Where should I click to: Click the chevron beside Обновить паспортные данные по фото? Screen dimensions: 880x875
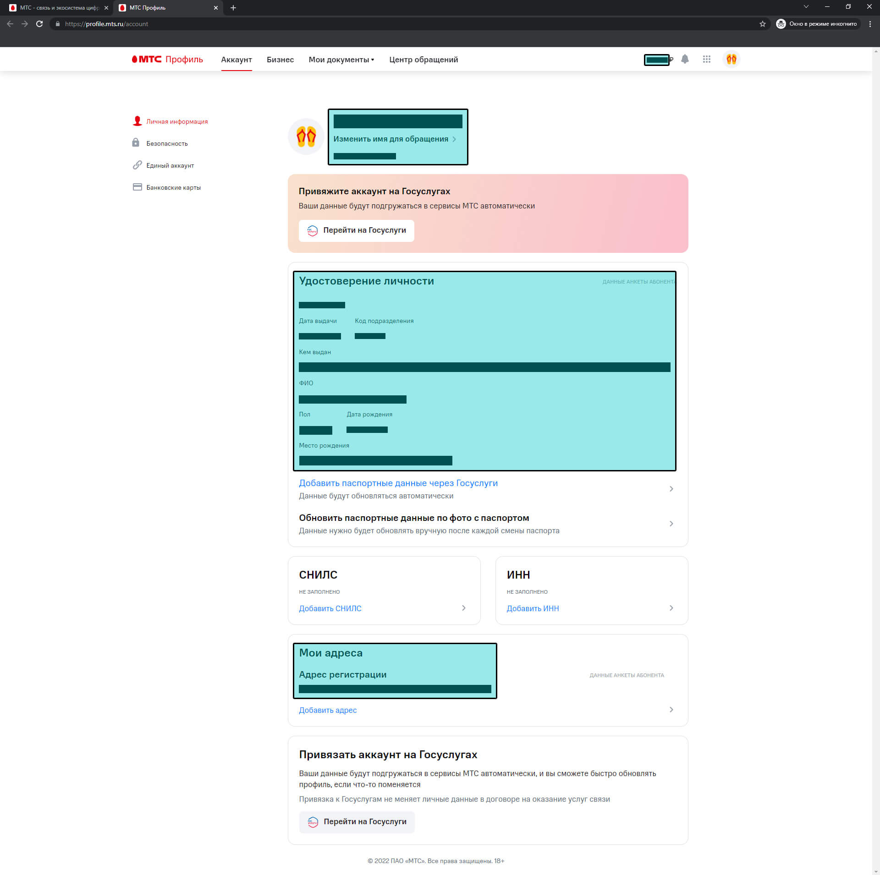[x=671, y=524]
